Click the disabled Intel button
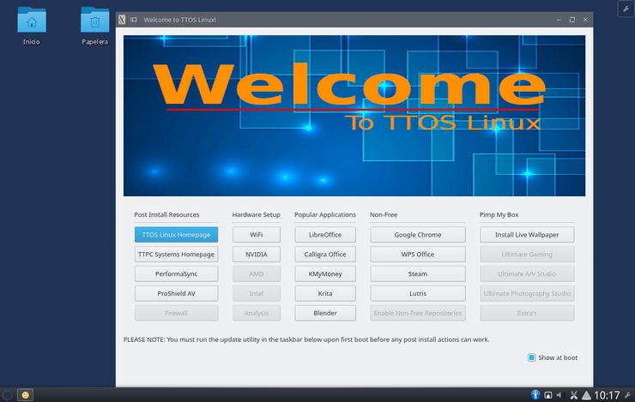Screen dimensions: 635x402 [257, 294]
